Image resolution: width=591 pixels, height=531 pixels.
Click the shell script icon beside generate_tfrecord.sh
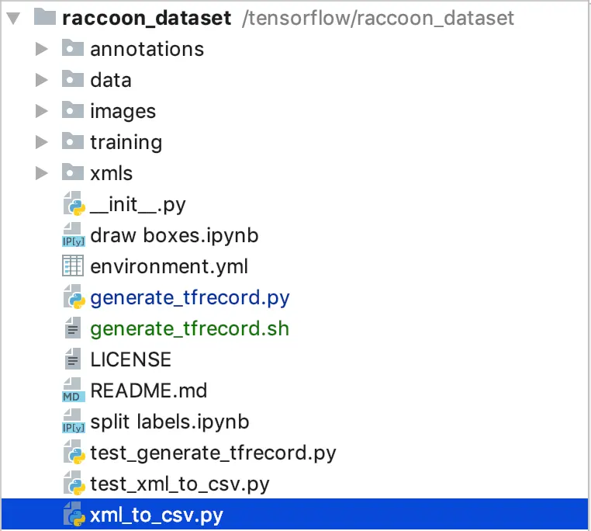point(73,328)
